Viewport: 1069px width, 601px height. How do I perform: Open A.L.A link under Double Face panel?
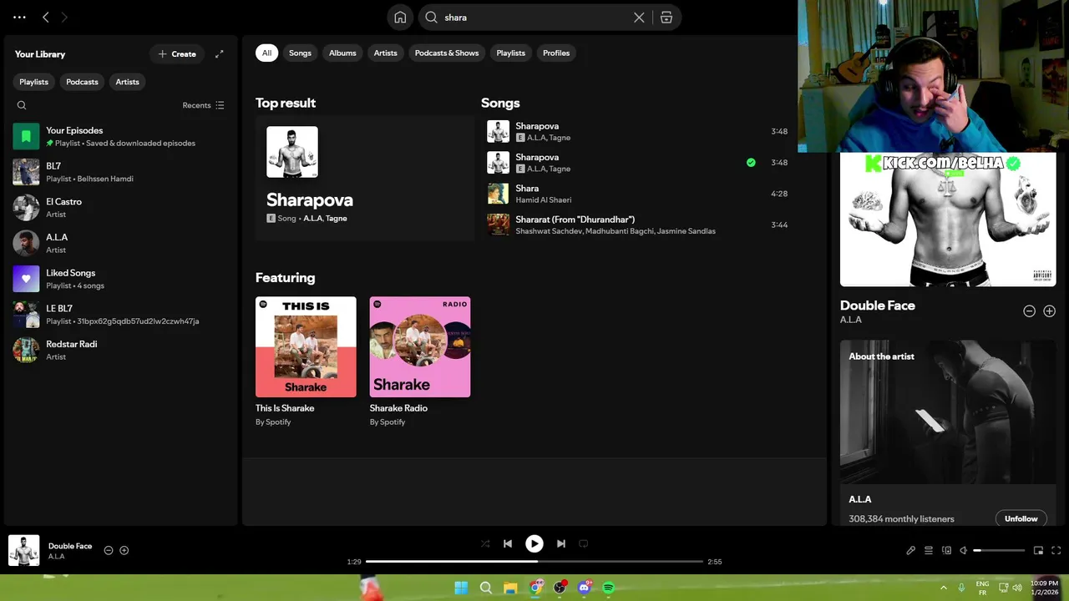coord(851,320)
